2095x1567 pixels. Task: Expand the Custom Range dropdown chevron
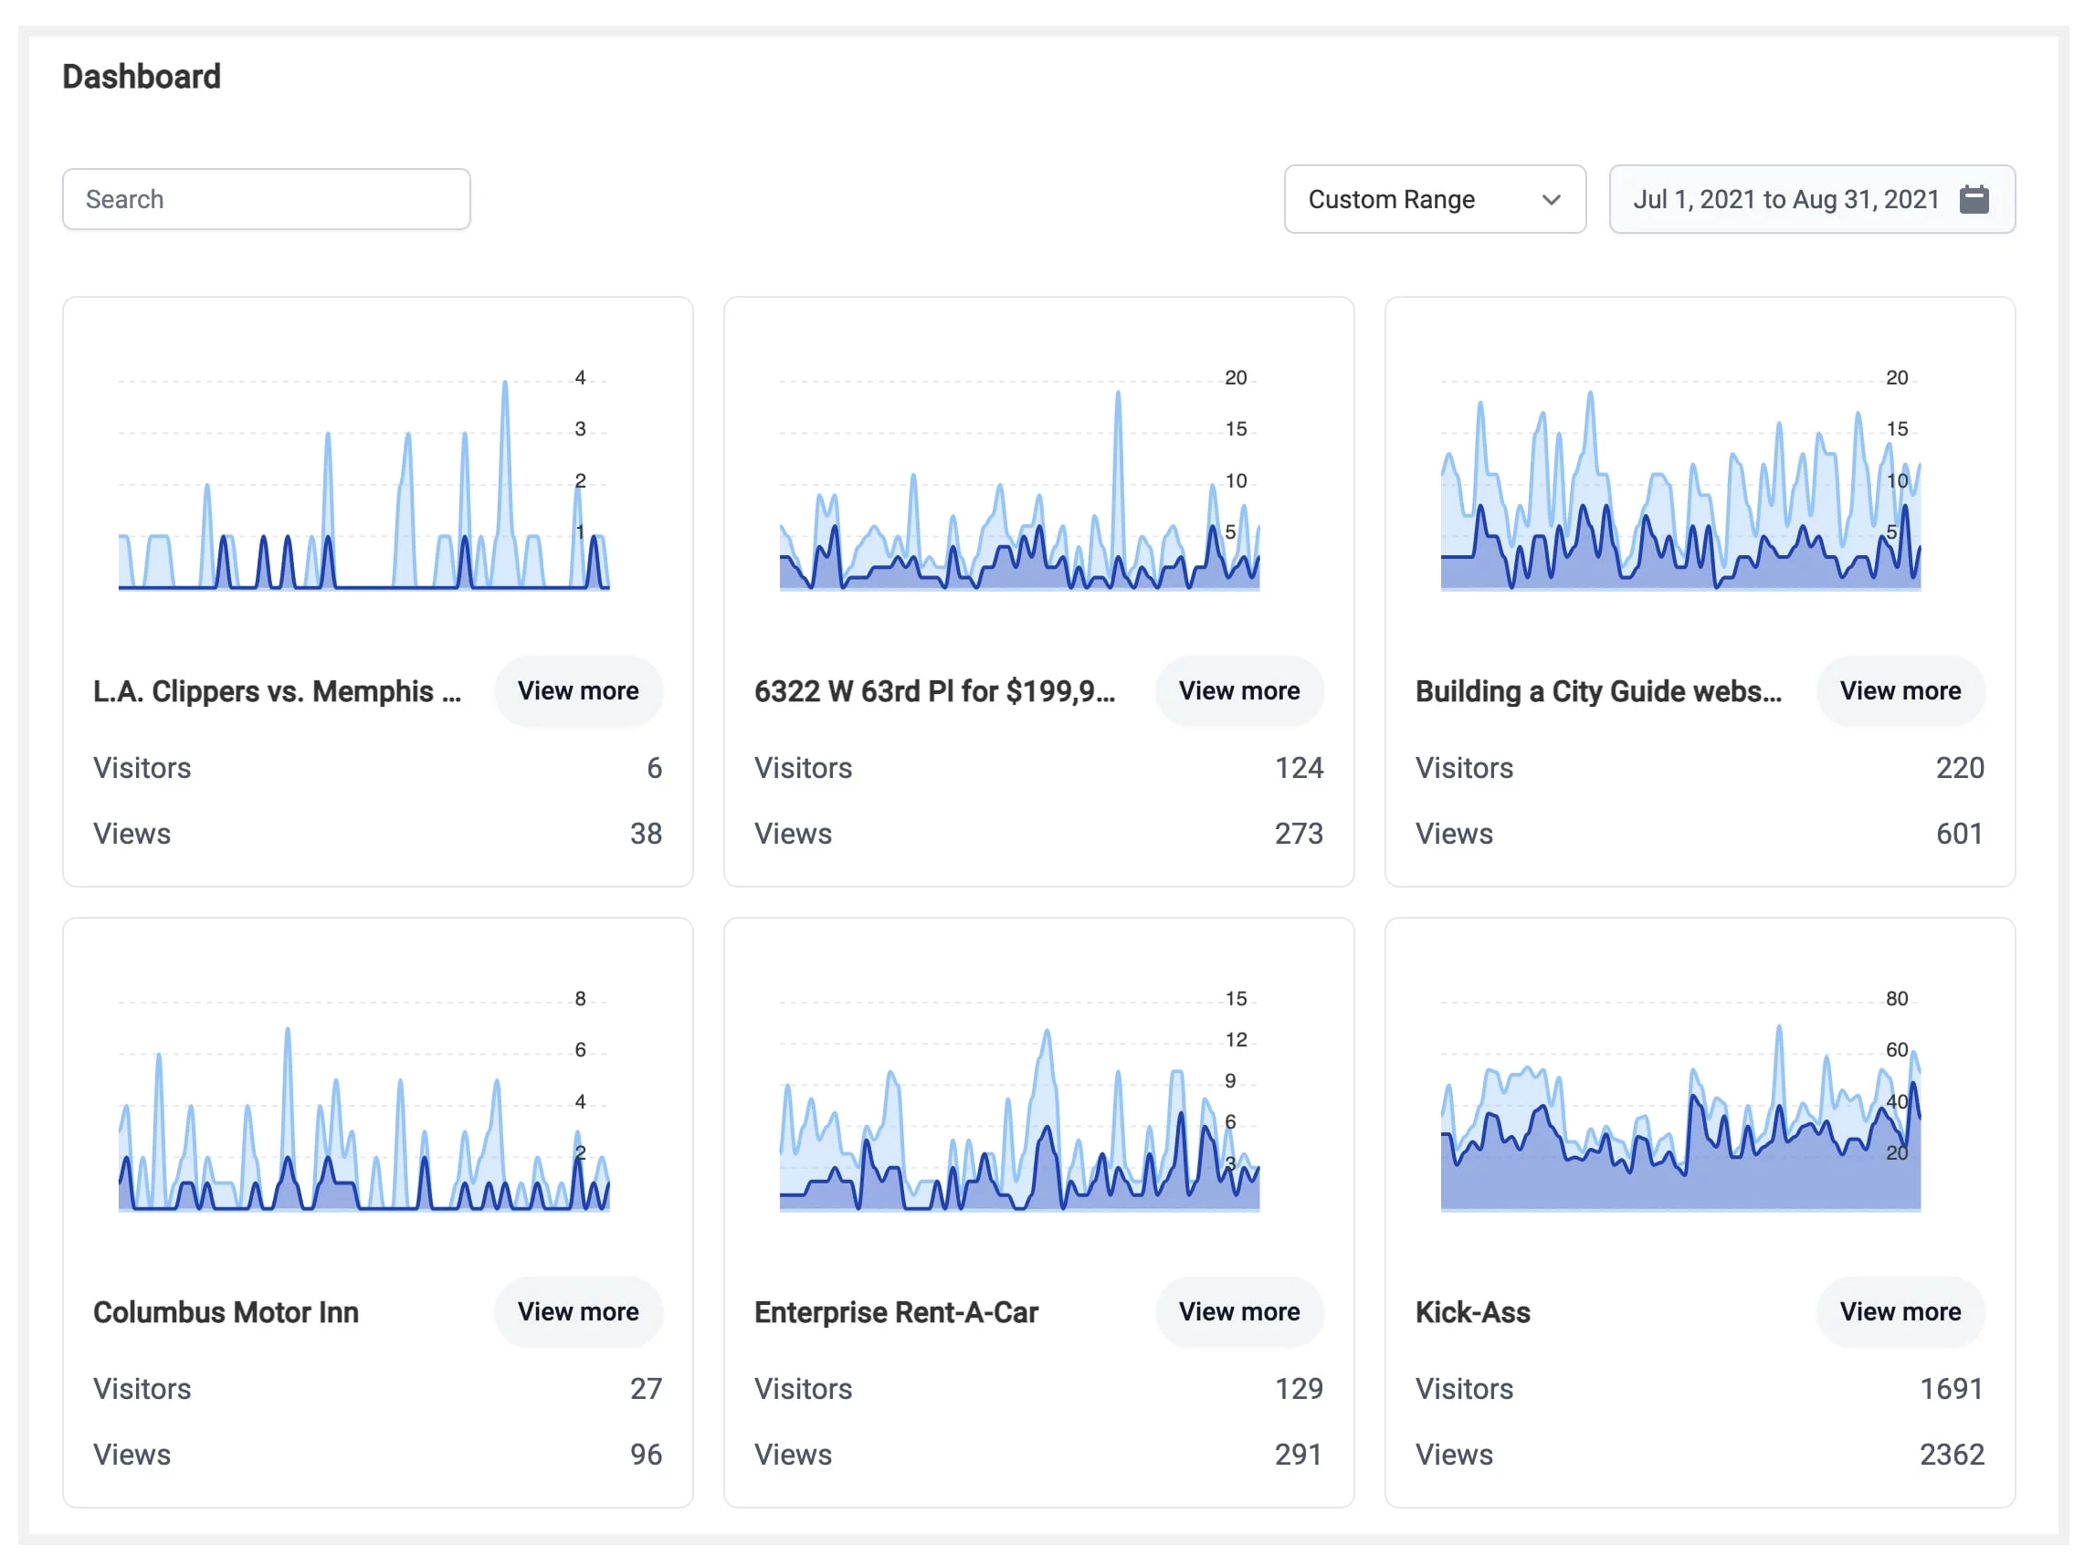click(x=1551, y=200)
